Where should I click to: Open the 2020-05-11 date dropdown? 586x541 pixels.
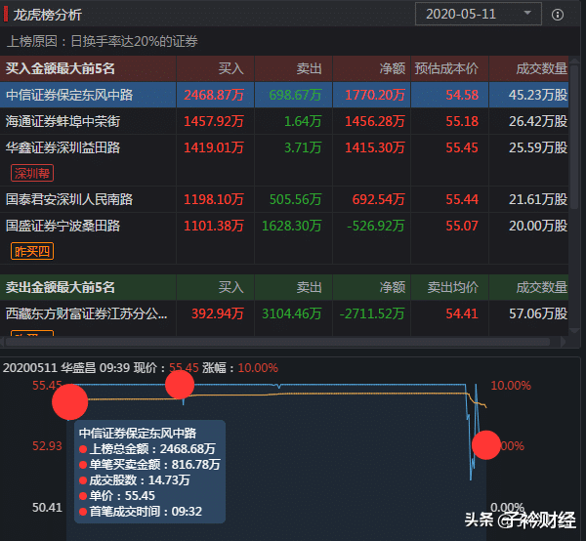[478, 15]
